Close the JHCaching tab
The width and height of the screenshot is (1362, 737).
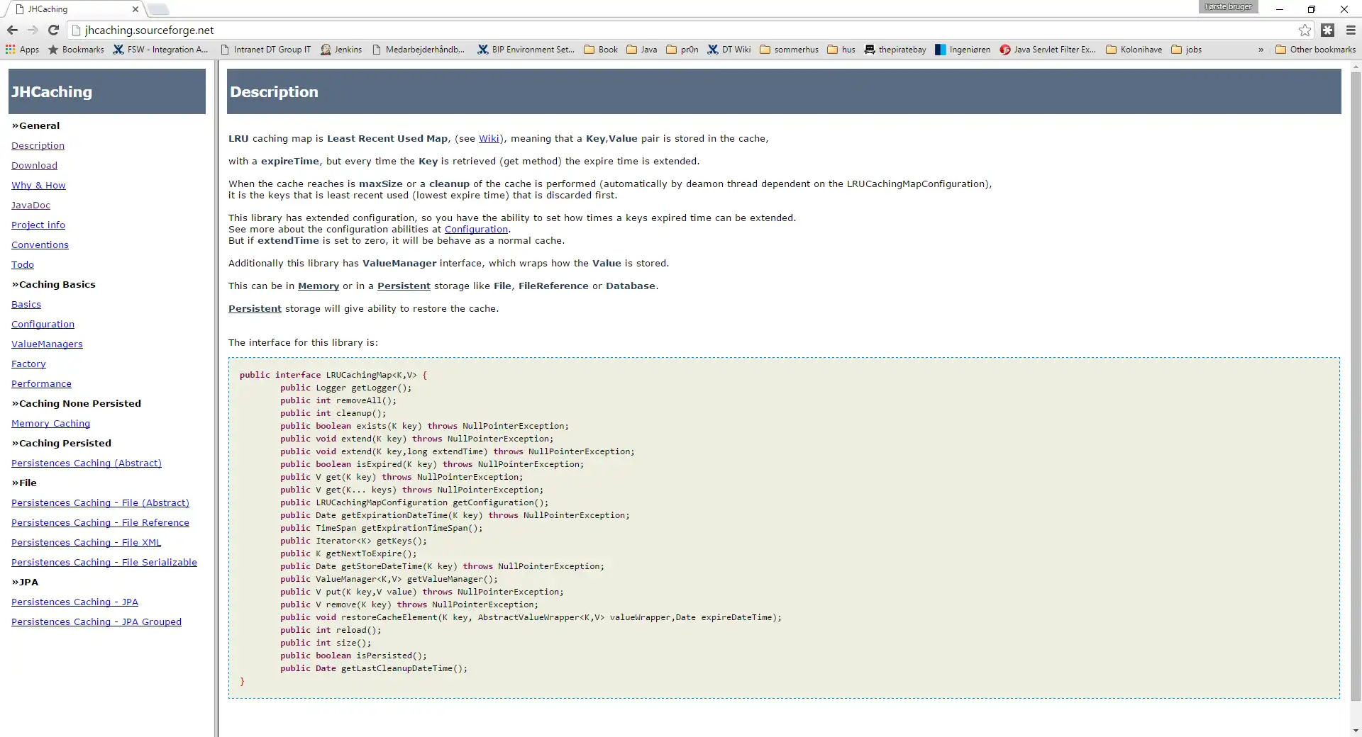point(135,9)
